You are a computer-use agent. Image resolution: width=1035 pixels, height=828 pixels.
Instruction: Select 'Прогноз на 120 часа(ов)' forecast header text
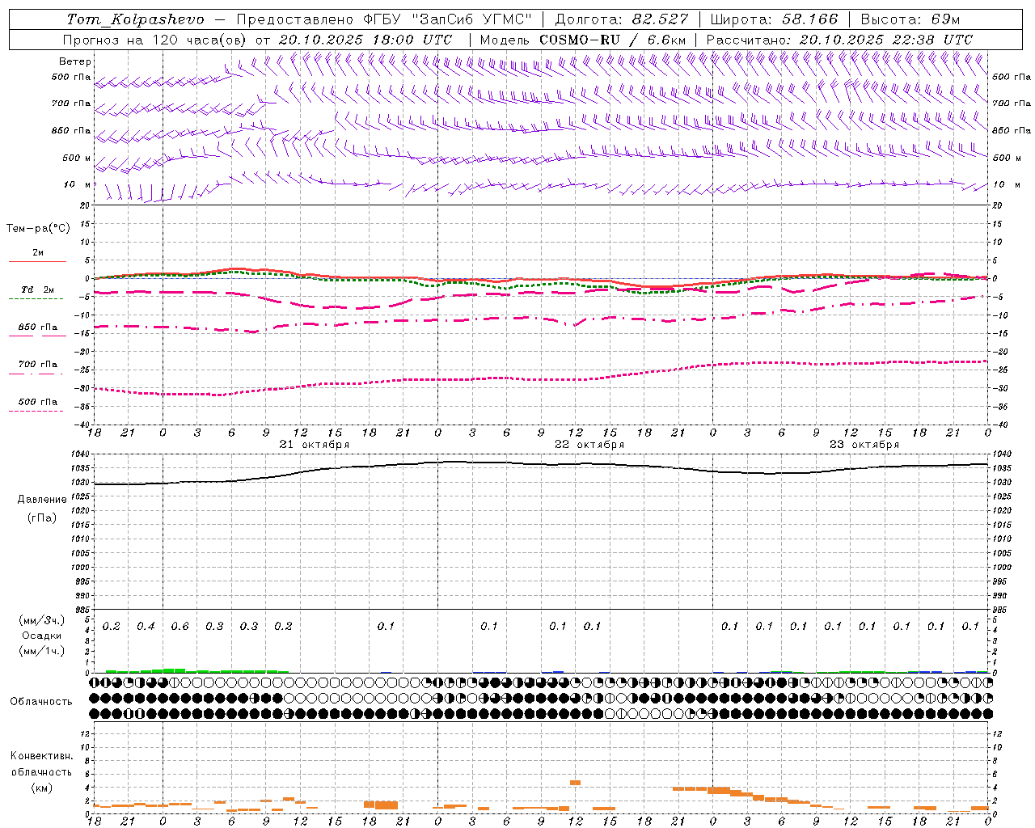coord(155,40)
